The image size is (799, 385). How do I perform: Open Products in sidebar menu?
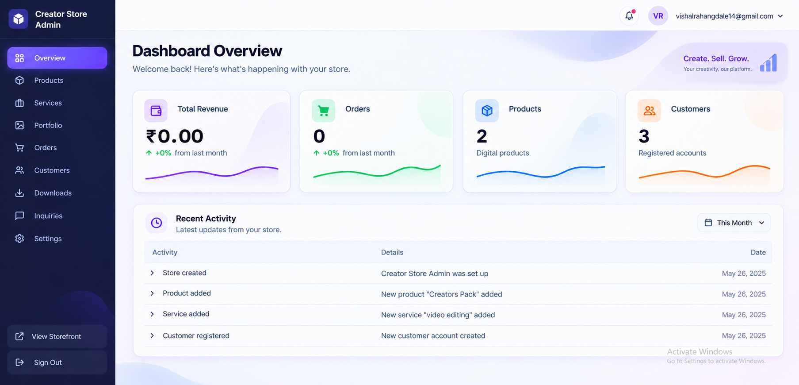click(x=57, y=80)
